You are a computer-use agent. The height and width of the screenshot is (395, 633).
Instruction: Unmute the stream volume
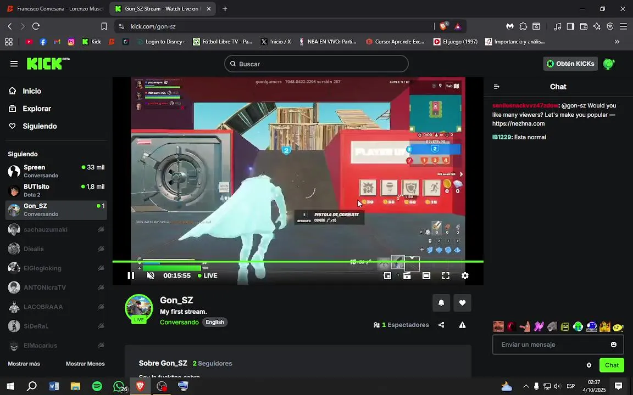point(150,276)
